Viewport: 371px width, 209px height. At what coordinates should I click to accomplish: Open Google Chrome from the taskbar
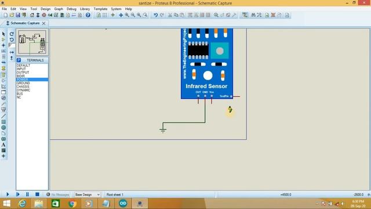tap(72, 204)
